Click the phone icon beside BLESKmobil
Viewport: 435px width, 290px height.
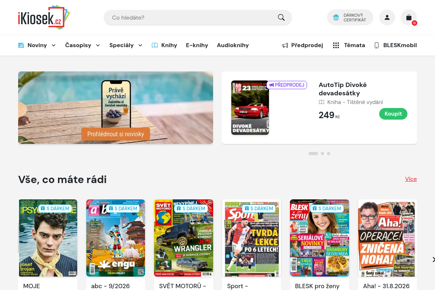[377, 45]
